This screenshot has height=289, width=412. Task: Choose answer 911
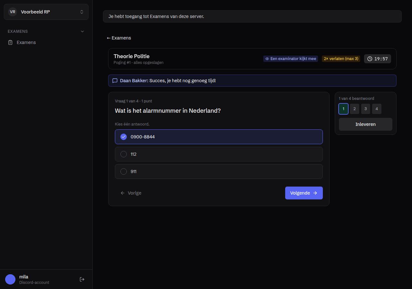(x=219, y=171)
